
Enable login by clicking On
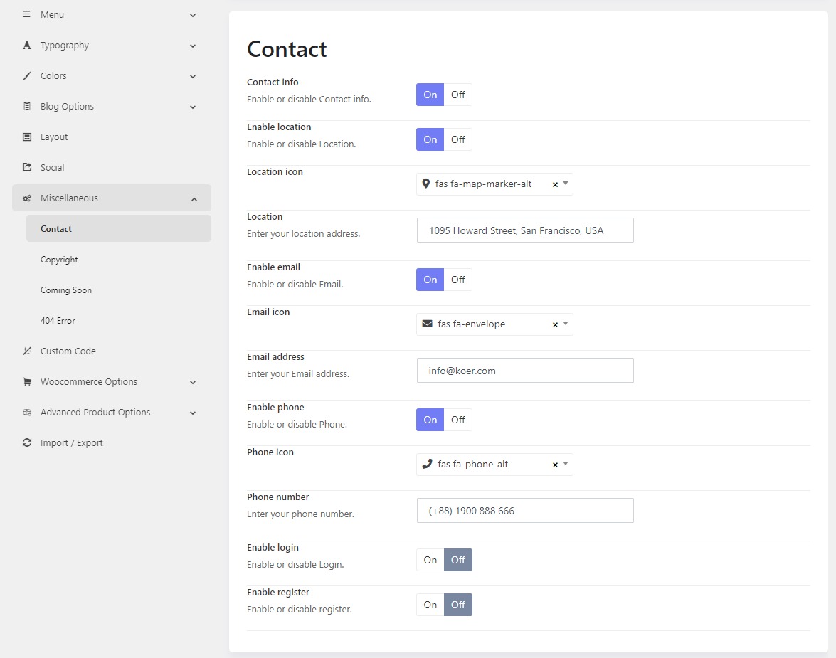(430, 561)
